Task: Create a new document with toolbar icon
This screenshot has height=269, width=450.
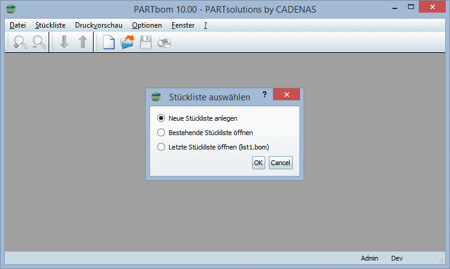Action: 109,43
